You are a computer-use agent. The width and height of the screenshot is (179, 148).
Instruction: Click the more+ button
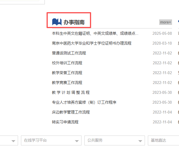pyautogui.click(x=166, y=22)
